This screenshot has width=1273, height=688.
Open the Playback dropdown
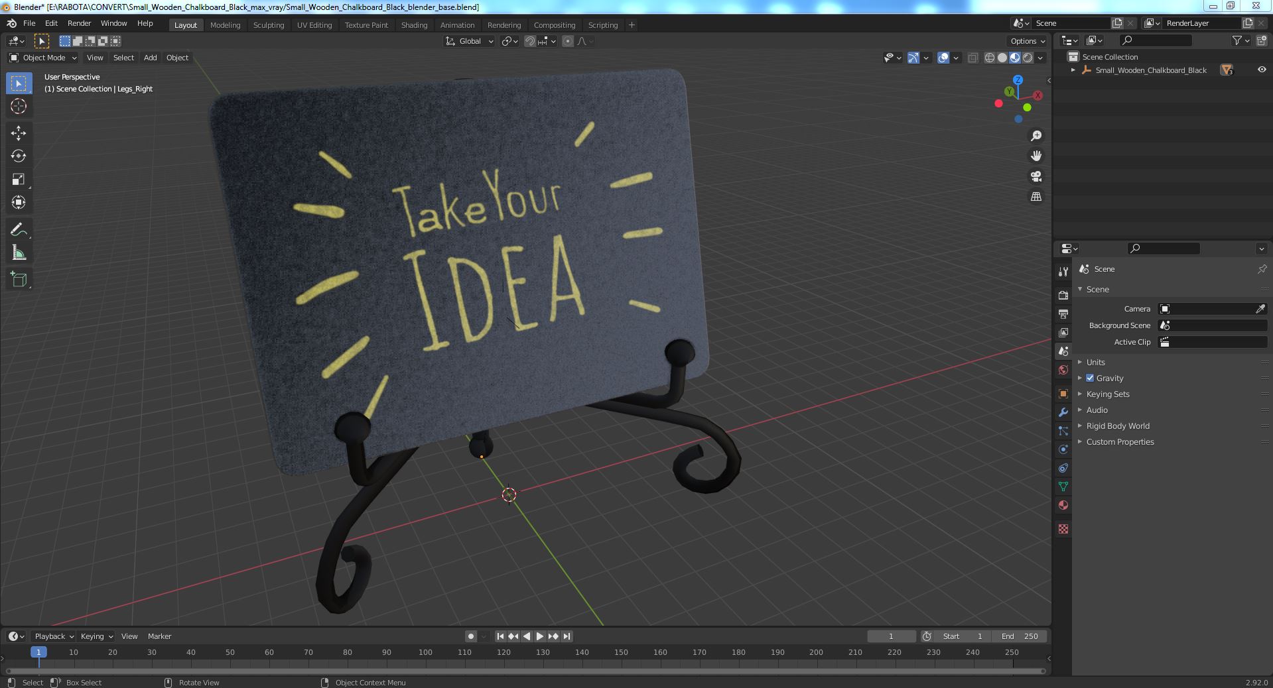tap(54, 636)
